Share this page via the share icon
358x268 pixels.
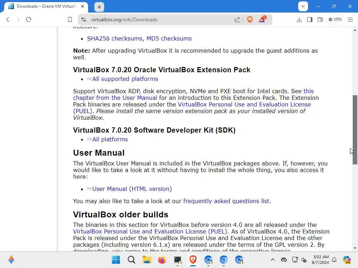point(237,20)
